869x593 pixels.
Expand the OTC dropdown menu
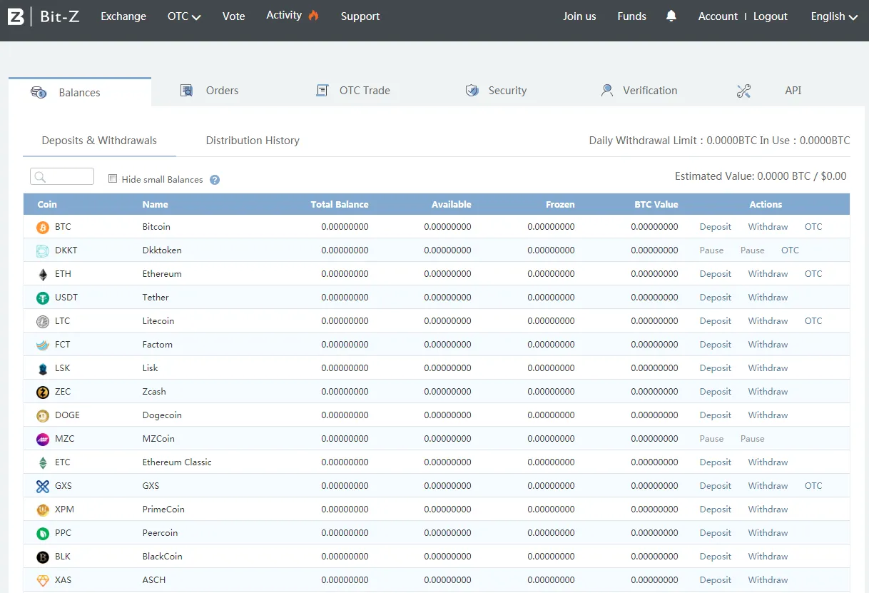184,16
